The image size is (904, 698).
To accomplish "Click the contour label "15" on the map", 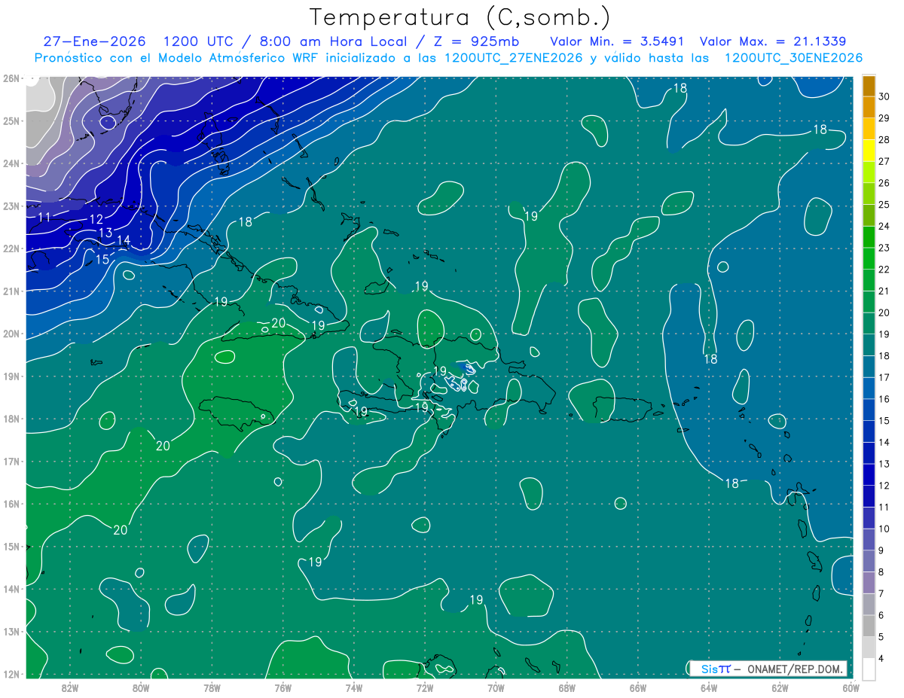I will click(x=102, y=260).
